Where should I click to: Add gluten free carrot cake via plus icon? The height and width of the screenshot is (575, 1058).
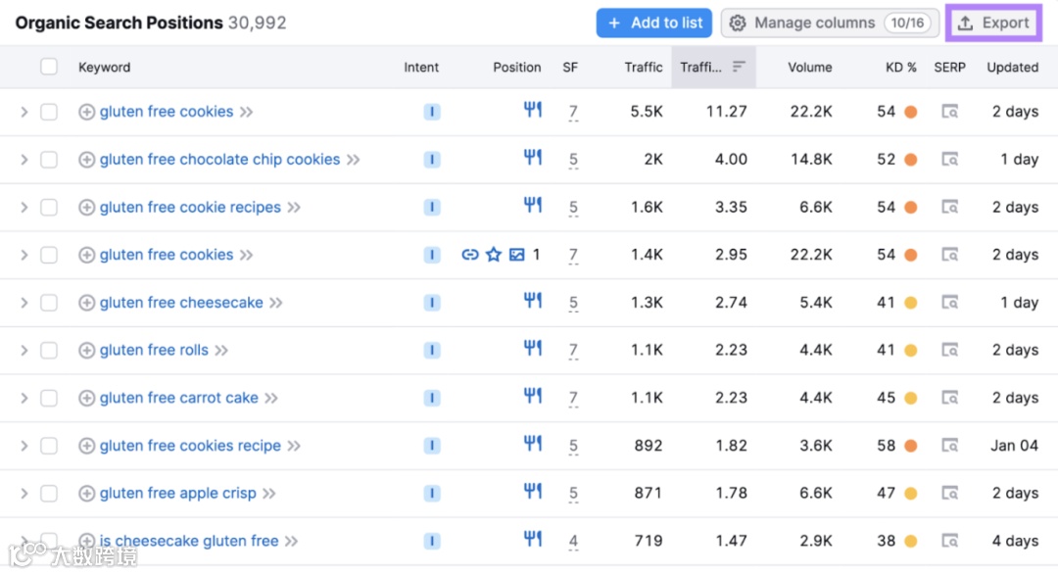(86, 398)
